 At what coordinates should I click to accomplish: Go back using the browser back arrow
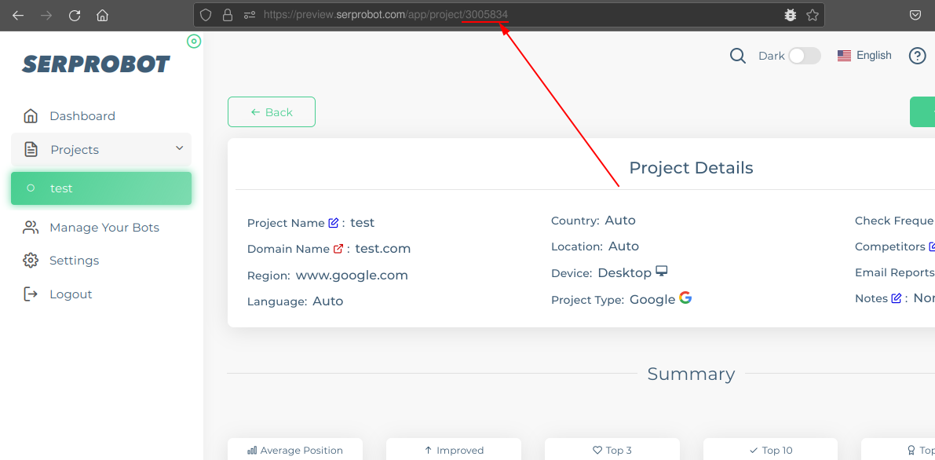pos(18,16)
